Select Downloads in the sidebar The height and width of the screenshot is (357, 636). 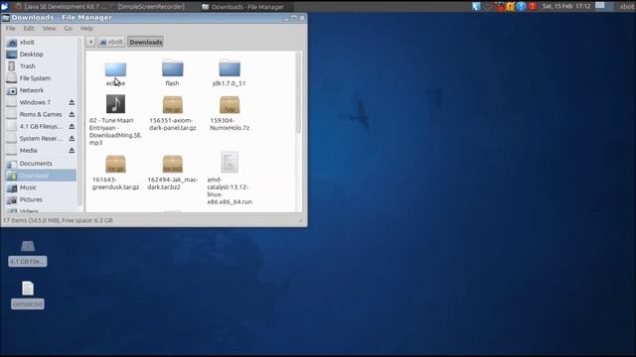[x=41, y=176]
